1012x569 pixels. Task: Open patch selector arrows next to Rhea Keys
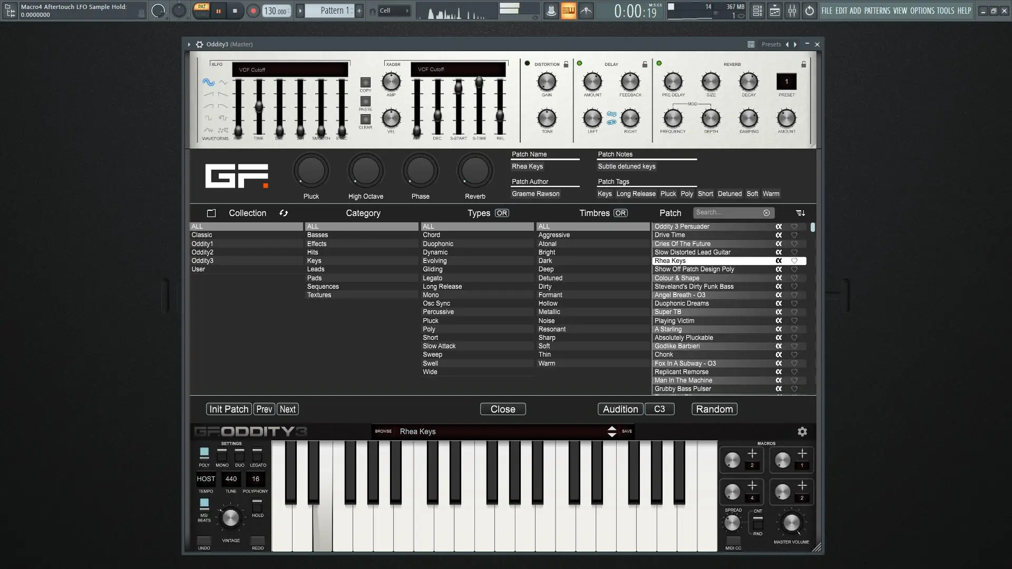(611, 431)
